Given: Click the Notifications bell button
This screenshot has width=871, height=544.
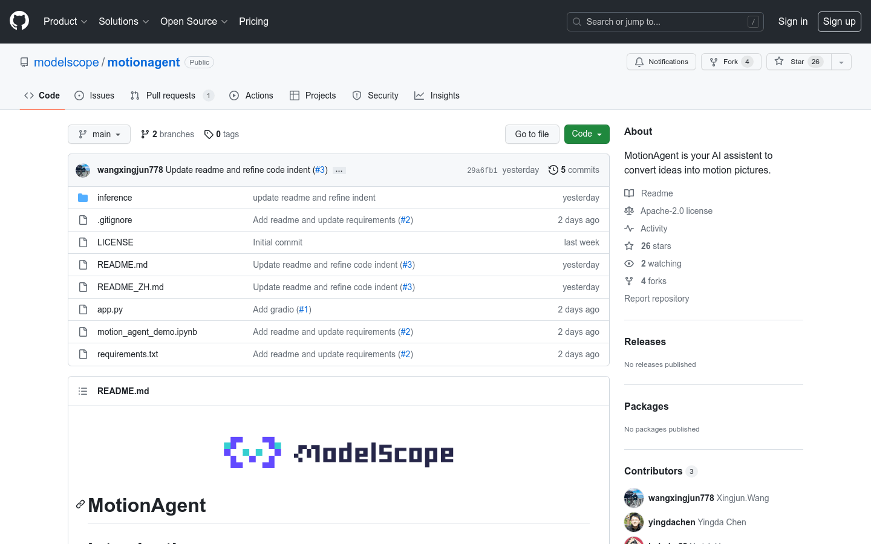Looking at the screenshot, I should pyautogui.click(x=661, y=62).
